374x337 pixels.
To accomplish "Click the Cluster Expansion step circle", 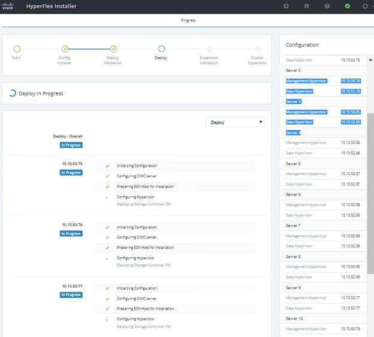I will click(x=258, y=49).
